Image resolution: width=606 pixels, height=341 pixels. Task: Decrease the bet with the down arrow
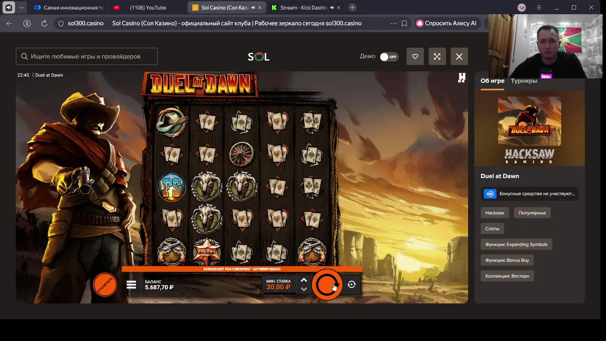pyautogui.click(x=304, y=288)
